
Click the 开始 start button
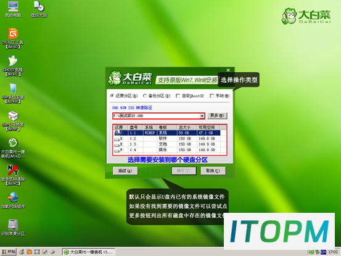(9, 252)
